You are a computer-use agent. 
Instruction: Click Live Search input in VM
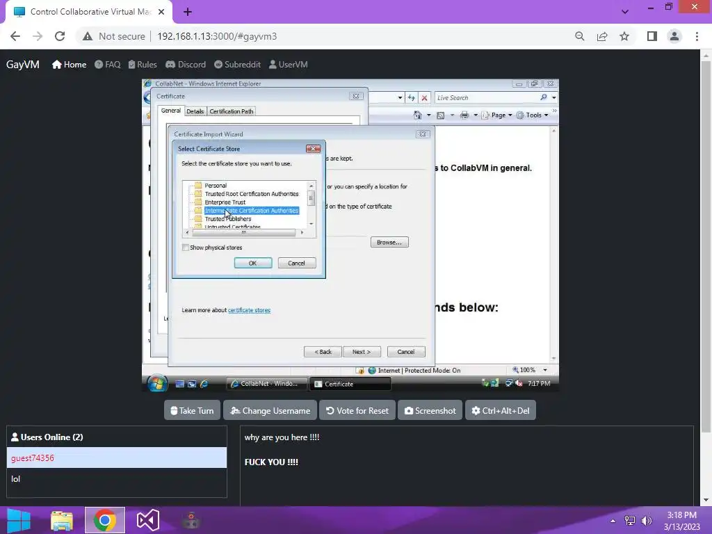[486, 97]
